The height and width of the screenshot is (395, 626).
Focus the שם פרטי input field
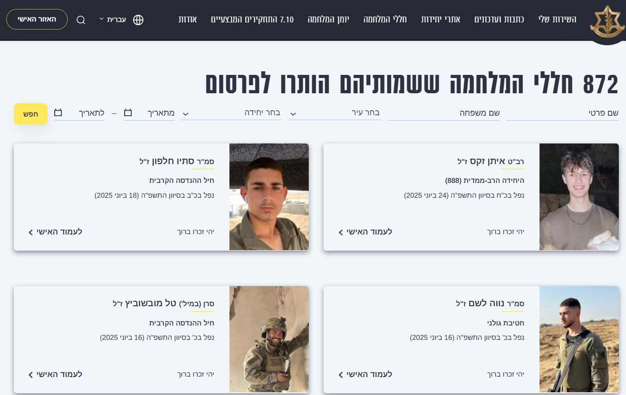pos(562,113)
